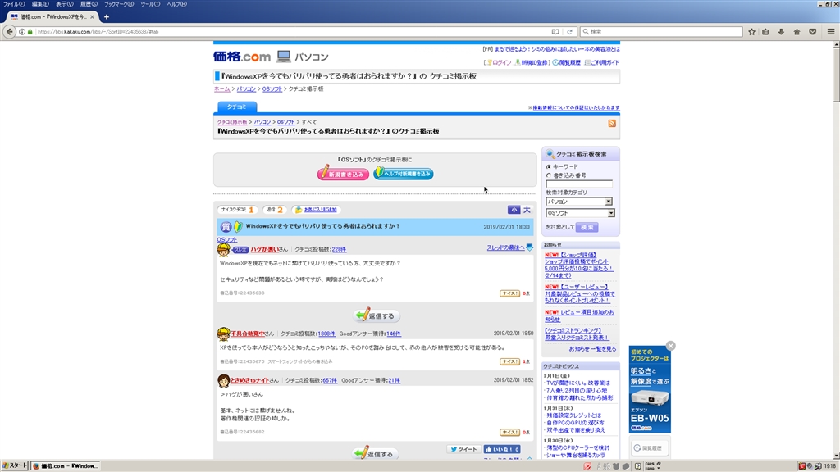Image resolution: width=840 pixels, height=472 pixels.
Task: Click the パソコン computer icon
Action: point(283,57)
